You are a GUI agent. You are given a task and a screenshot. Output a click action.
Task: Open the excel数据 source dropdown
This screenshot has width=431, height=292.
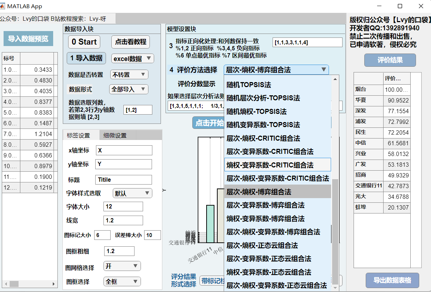[x=132, y=59]
